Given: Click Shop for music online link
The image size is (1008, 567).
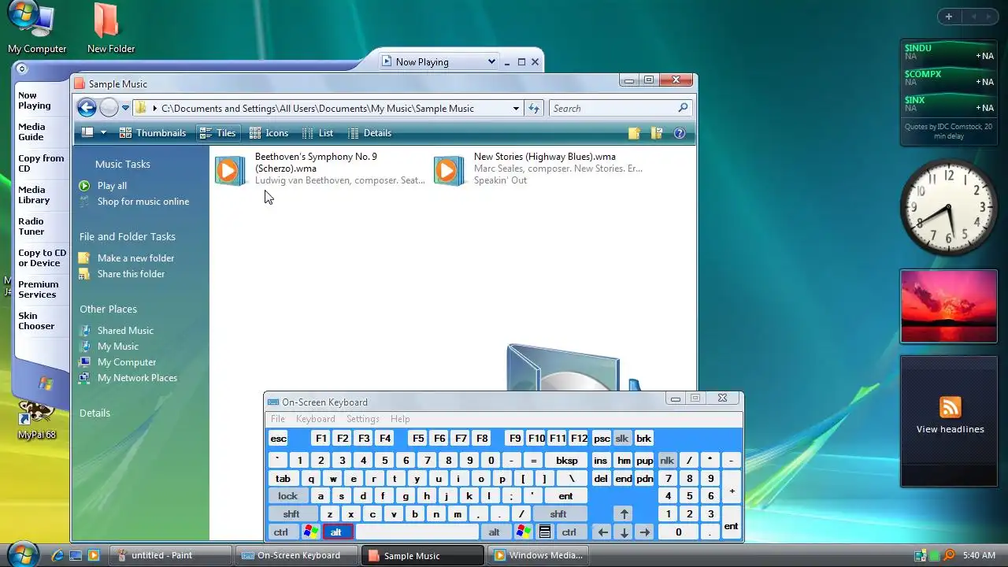Looking at the screenshot, I should click(x=143, y=202).
